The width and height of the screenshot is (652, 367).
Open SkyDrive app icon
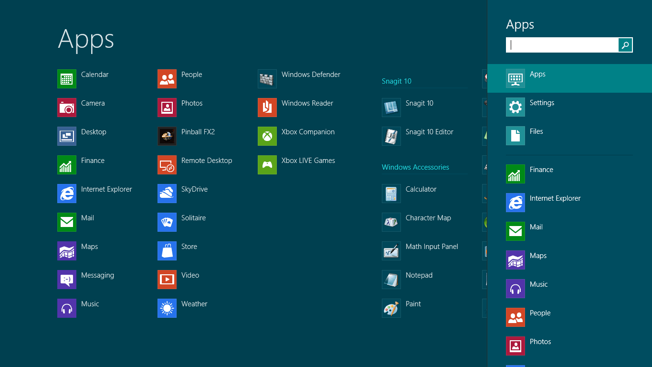(167, 194)
